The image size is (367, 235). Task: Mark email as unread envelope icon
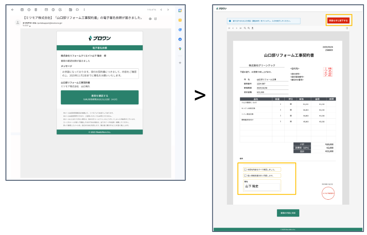pos(46,10)
